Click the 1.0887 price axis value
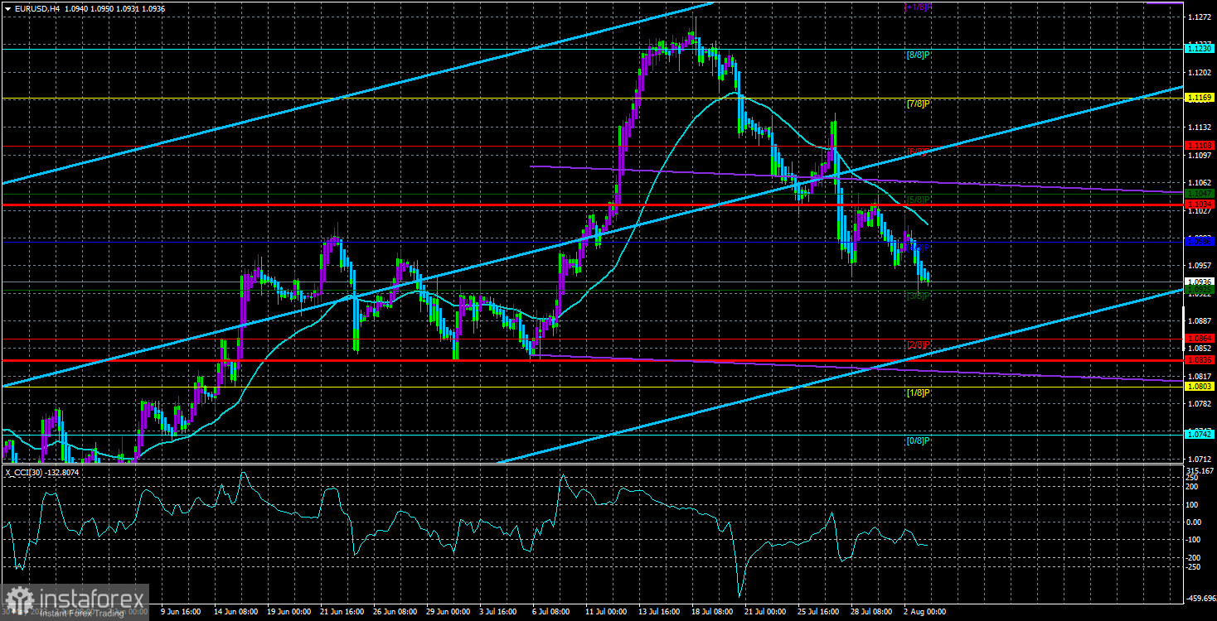Screen dimensions: 1217x621 [x=1200, y=320]
